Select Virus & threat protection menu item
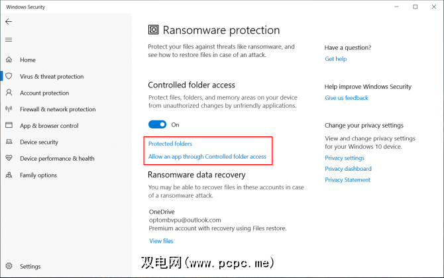Screen dimensions: 444x278 click(x=52, y=76)
